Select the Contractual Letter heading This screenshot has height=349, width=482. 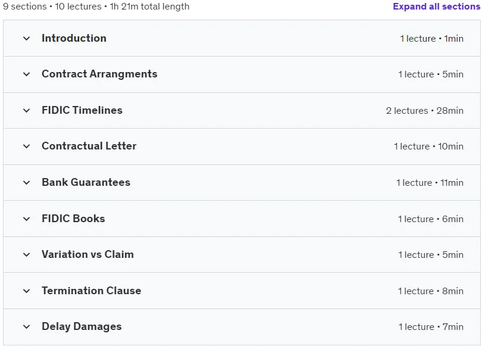(89, 146)
